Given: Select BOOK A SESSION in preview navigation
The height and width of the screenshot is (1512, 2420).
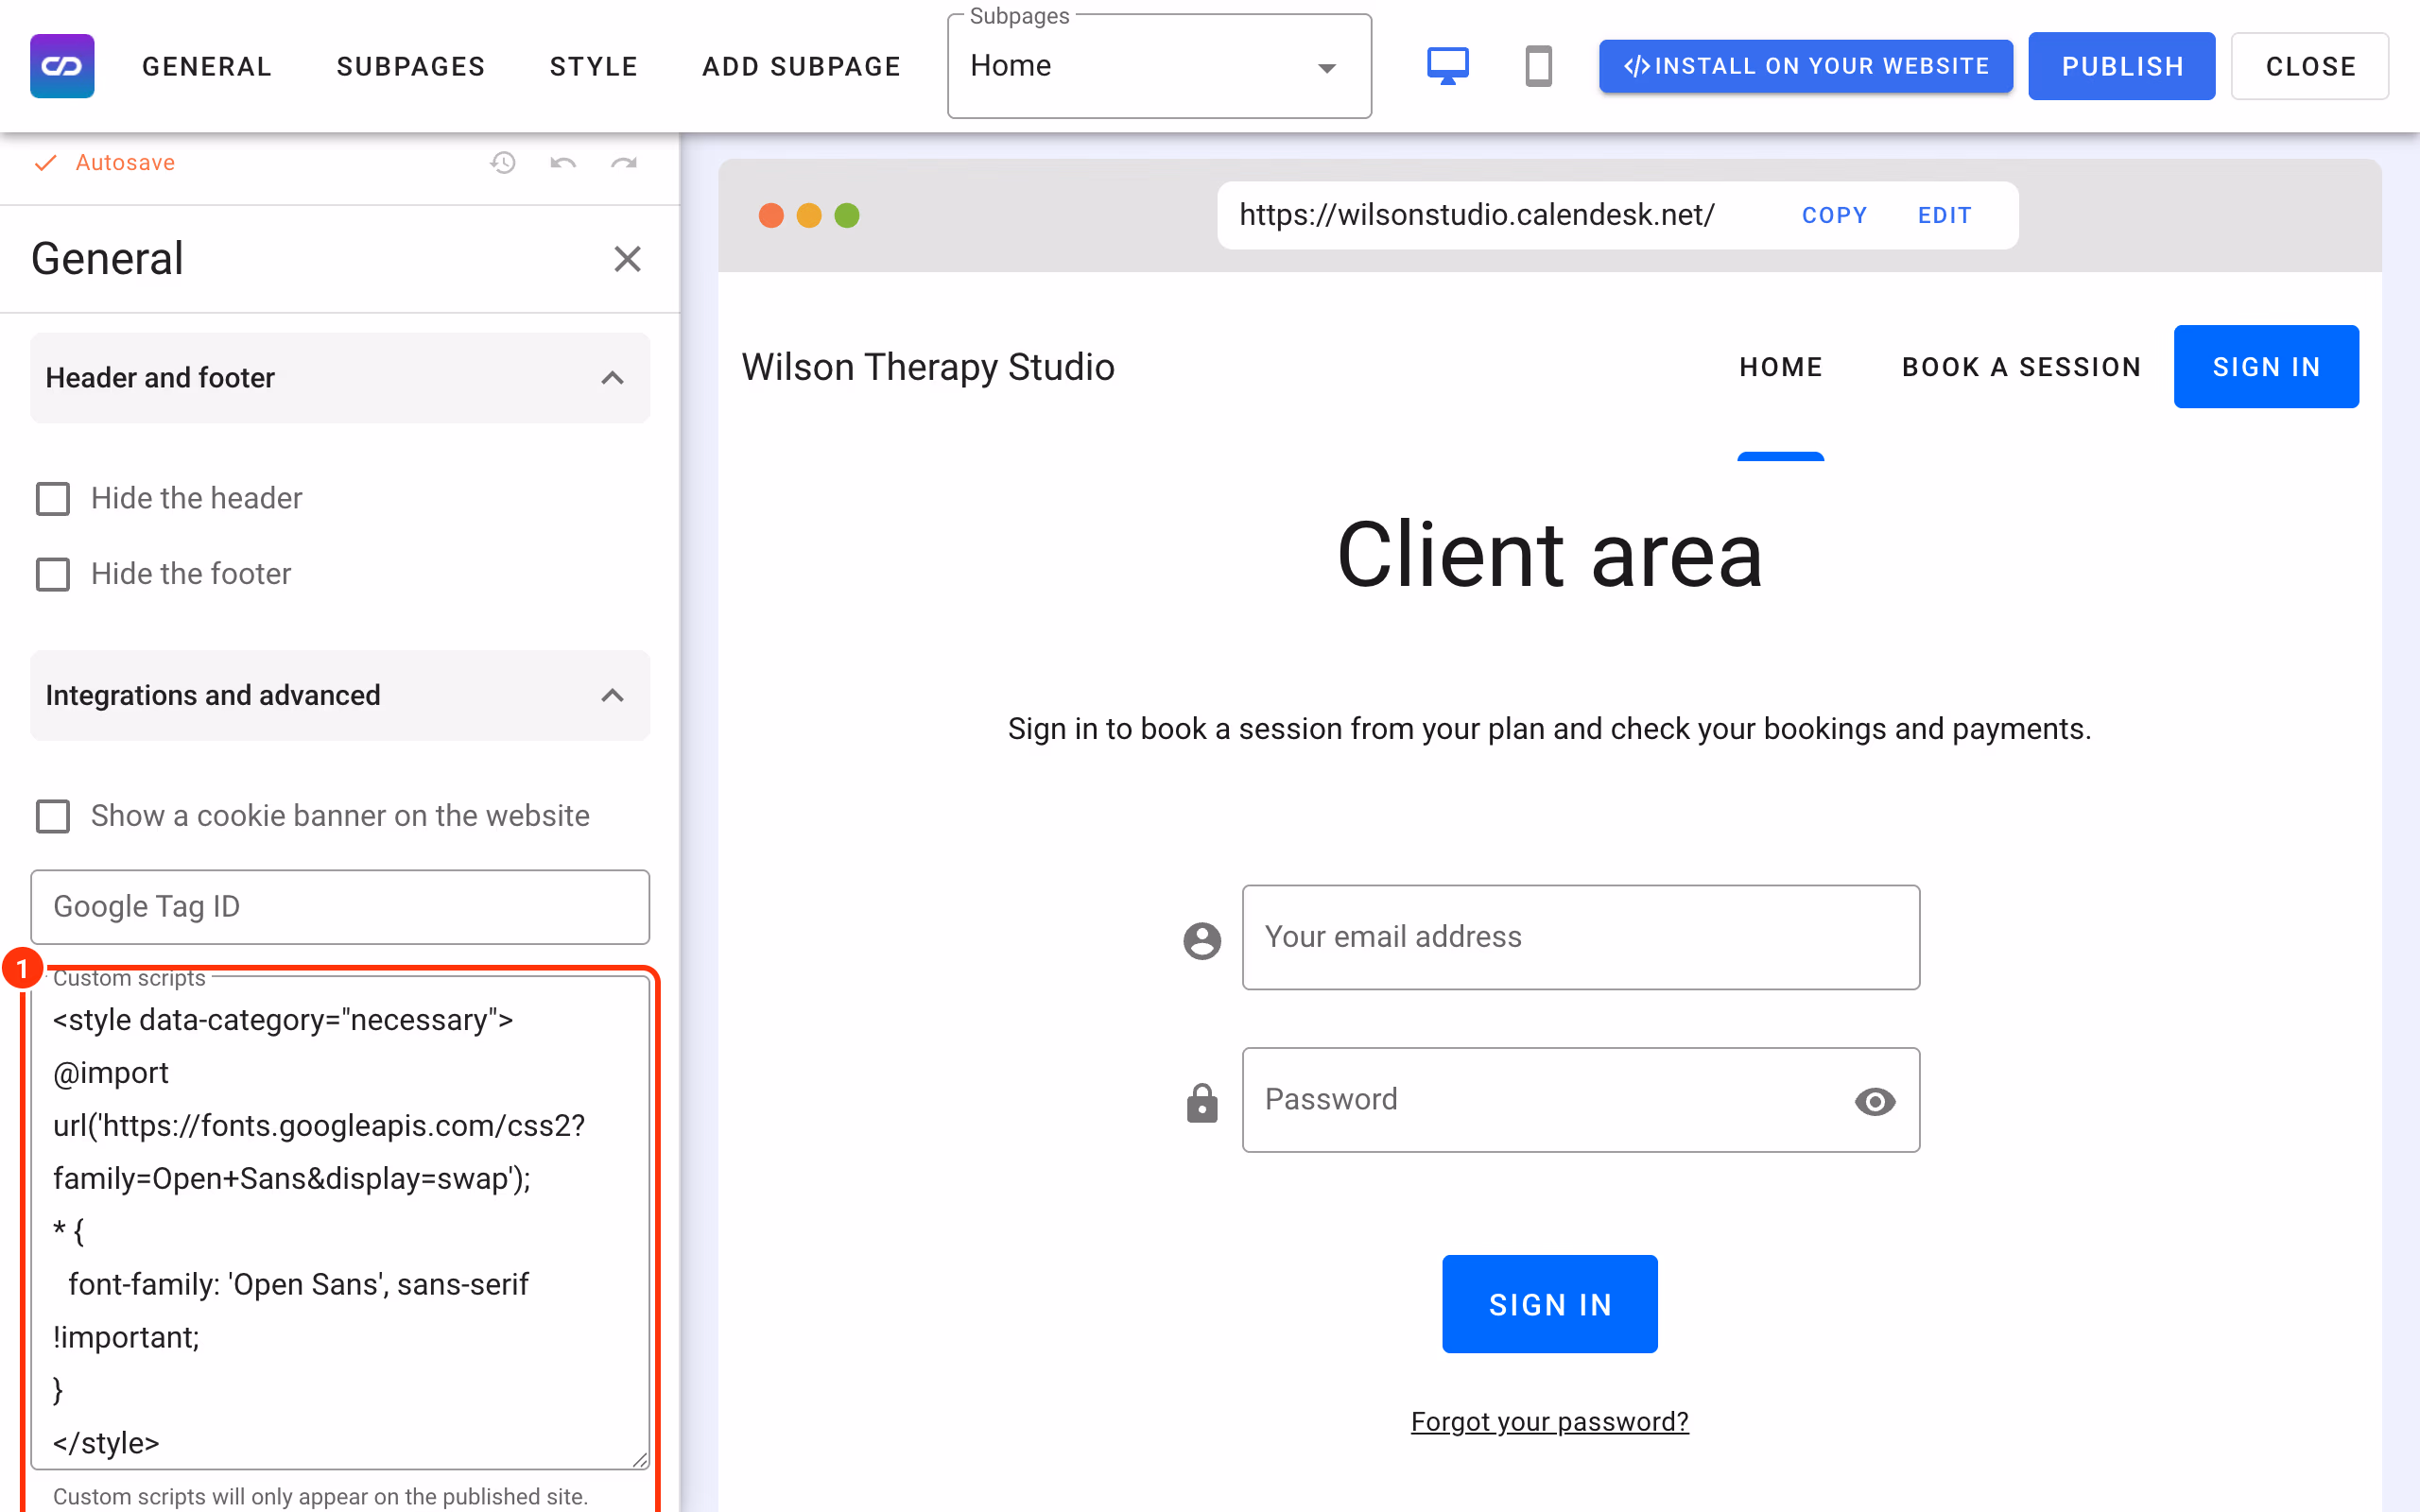Looking at the screenshot, I should coord(2021,367).
